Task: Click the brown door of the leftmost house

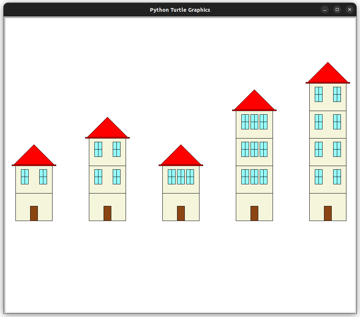Action: pos(33,213)
